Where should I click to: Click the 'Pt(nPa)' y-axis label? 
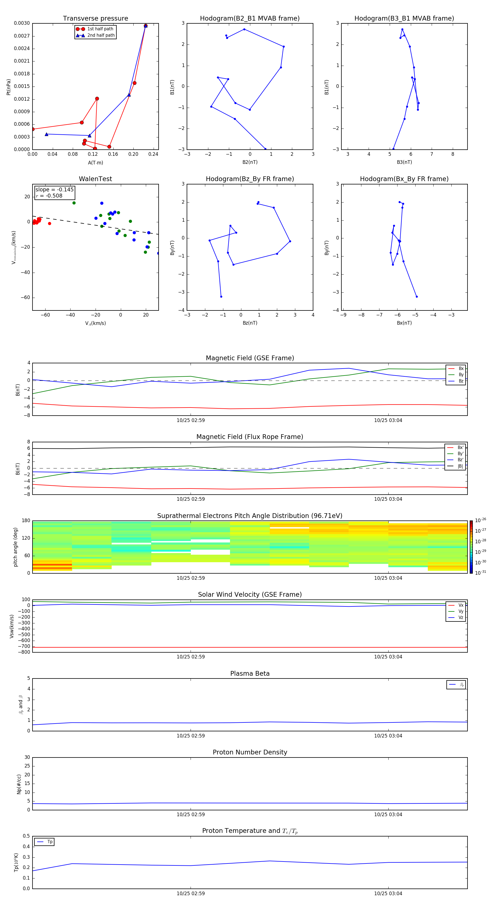click(9, 87)
